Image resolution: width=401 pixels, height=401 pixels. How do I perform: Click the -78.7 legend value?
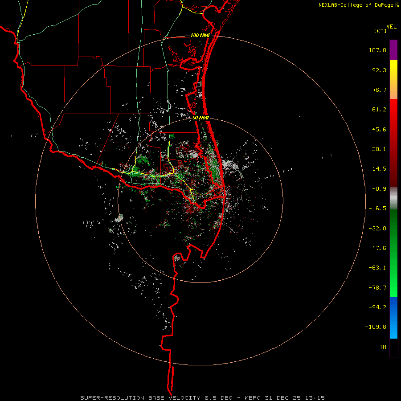click(x=377, y=288)
